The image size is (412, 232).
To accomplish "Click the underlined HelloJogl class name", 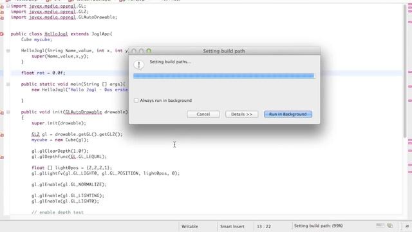I will pos(56,34).
